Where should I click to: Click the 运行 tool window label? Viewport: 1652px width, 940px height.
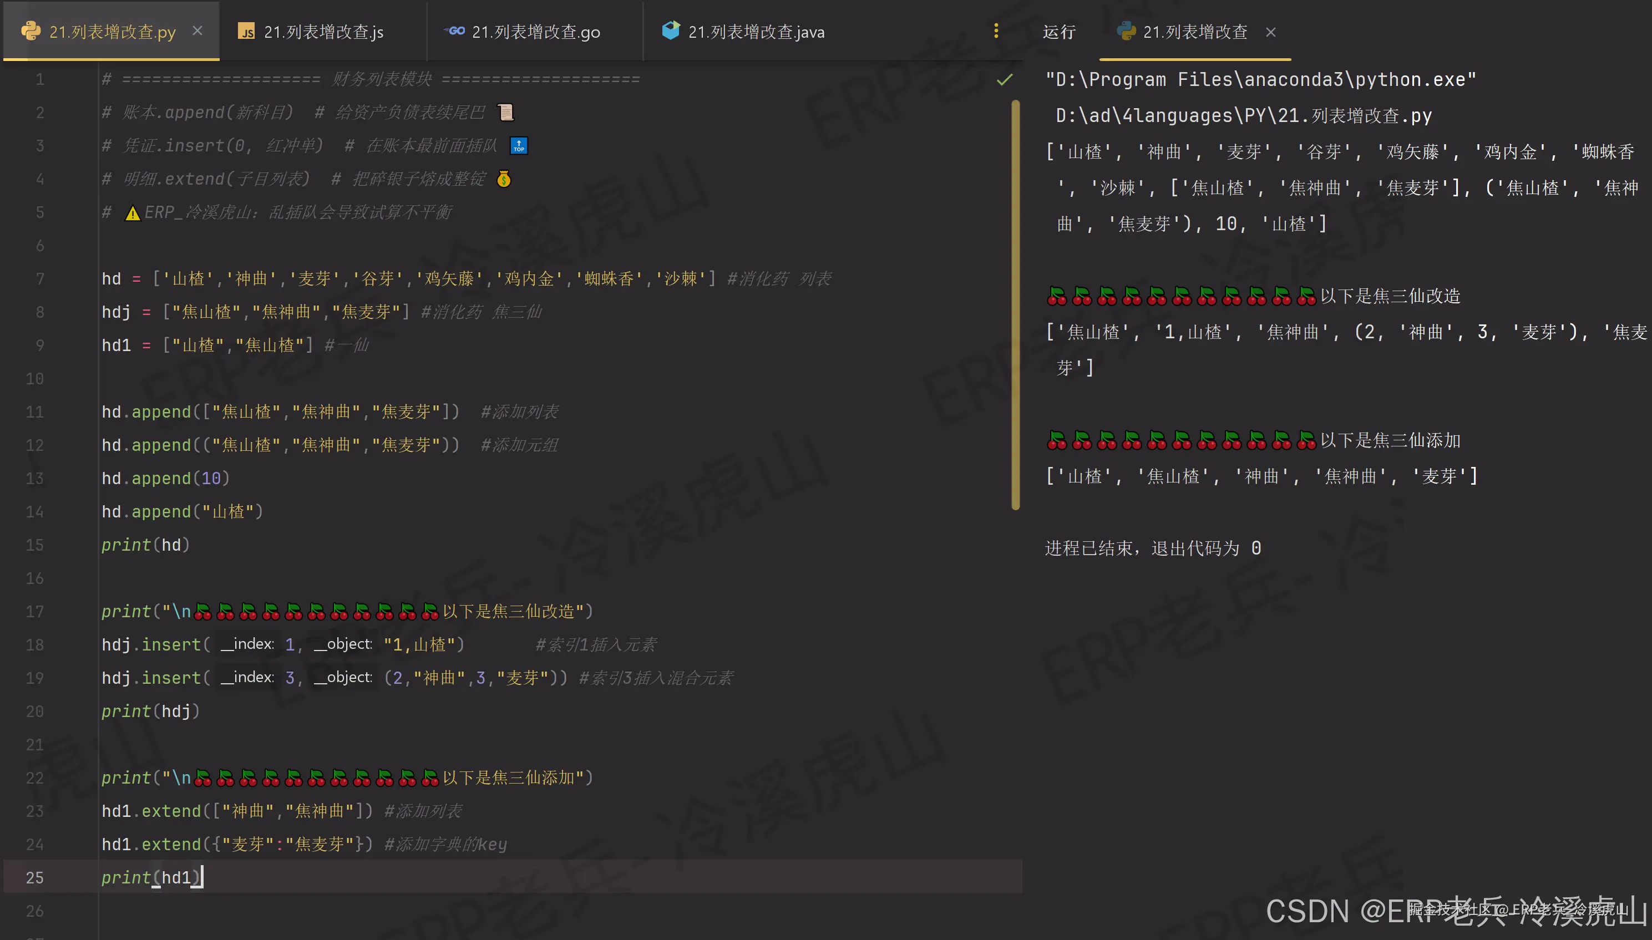[1059, 32]
